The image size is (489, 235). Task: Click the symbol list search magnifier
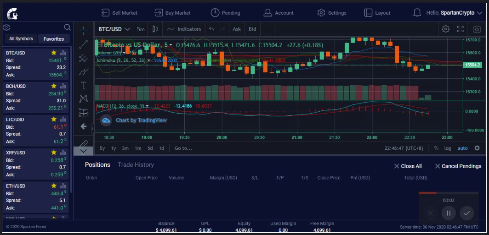[x=68, y=27]
